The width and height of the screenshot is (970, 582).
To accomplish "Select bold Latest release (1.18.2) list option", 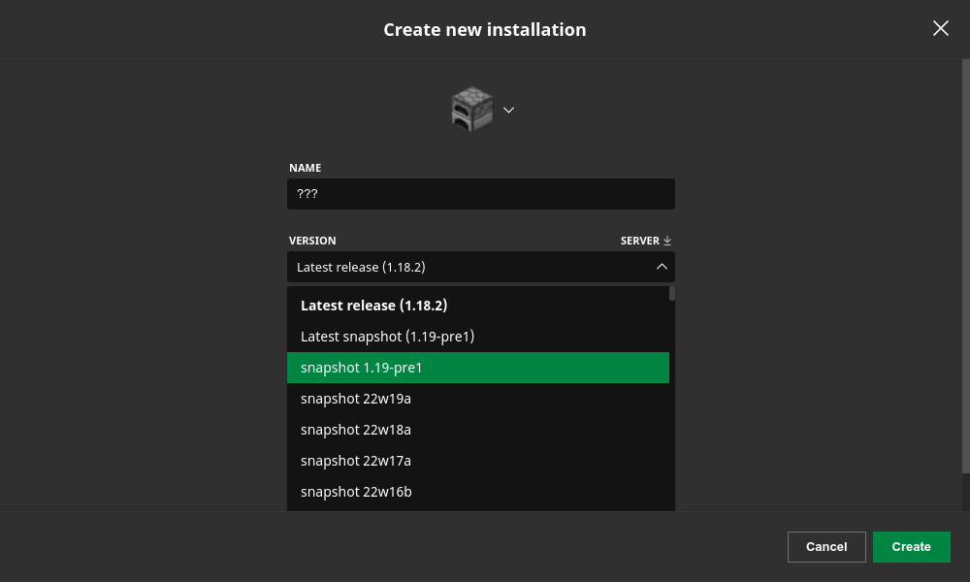I will click(x=373, y=306).
